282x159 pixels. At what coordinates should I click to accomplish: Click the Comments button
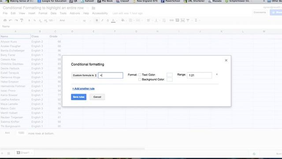(x=260, y=12)
